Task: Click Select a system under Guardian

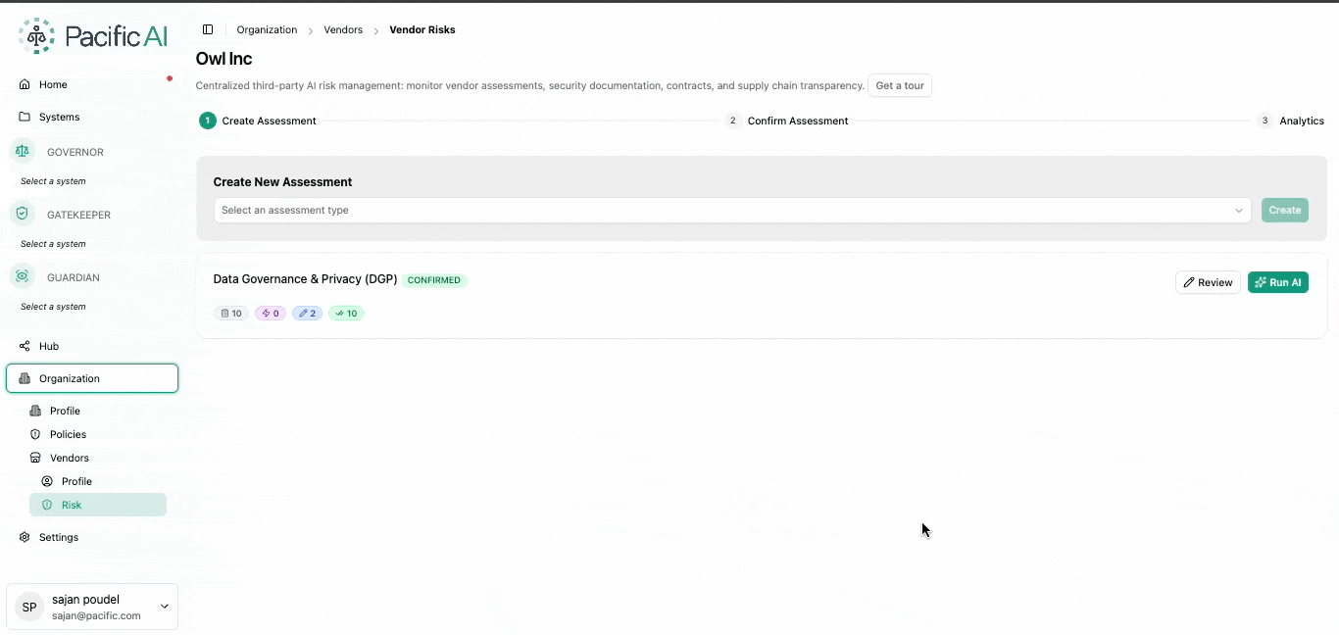Action: (53, 307)
